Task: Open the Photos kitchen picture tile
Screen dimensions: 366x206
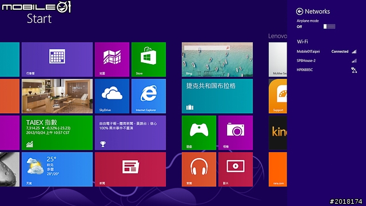Action: 57,96
